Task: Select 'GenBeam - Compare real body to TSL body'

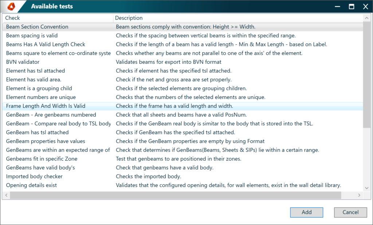Action: click(x=183, y=124)
